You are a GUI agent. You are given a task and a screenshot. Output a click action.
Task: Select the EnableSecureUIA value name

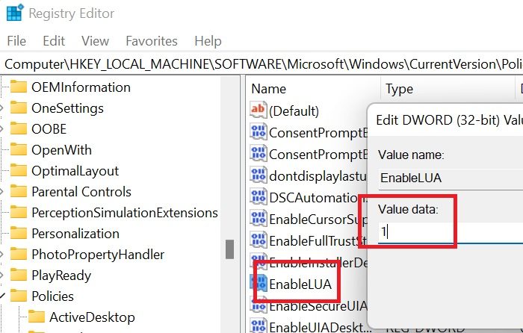(318, 306)
